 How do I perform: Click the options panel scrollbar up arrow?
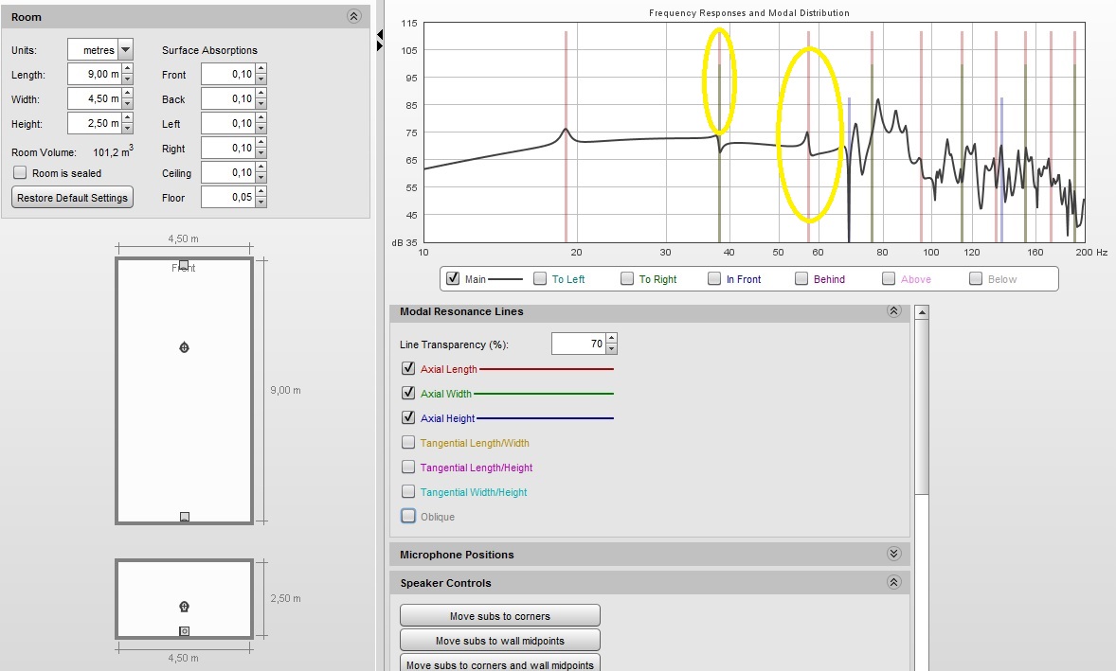[x=922, y=312]
